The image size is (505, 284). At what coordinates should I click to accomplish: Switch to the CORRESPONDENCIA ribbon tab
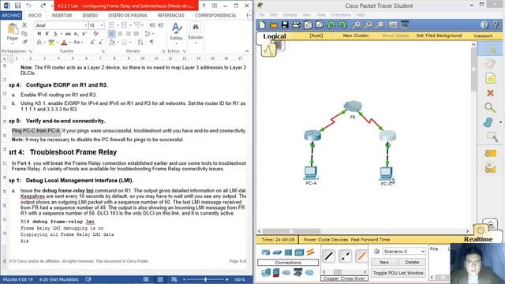[215, 15]
